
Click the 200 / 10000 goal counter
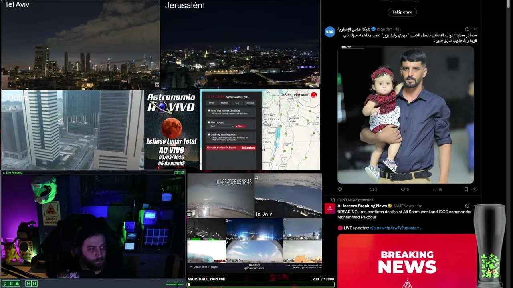tap(323, 279)
